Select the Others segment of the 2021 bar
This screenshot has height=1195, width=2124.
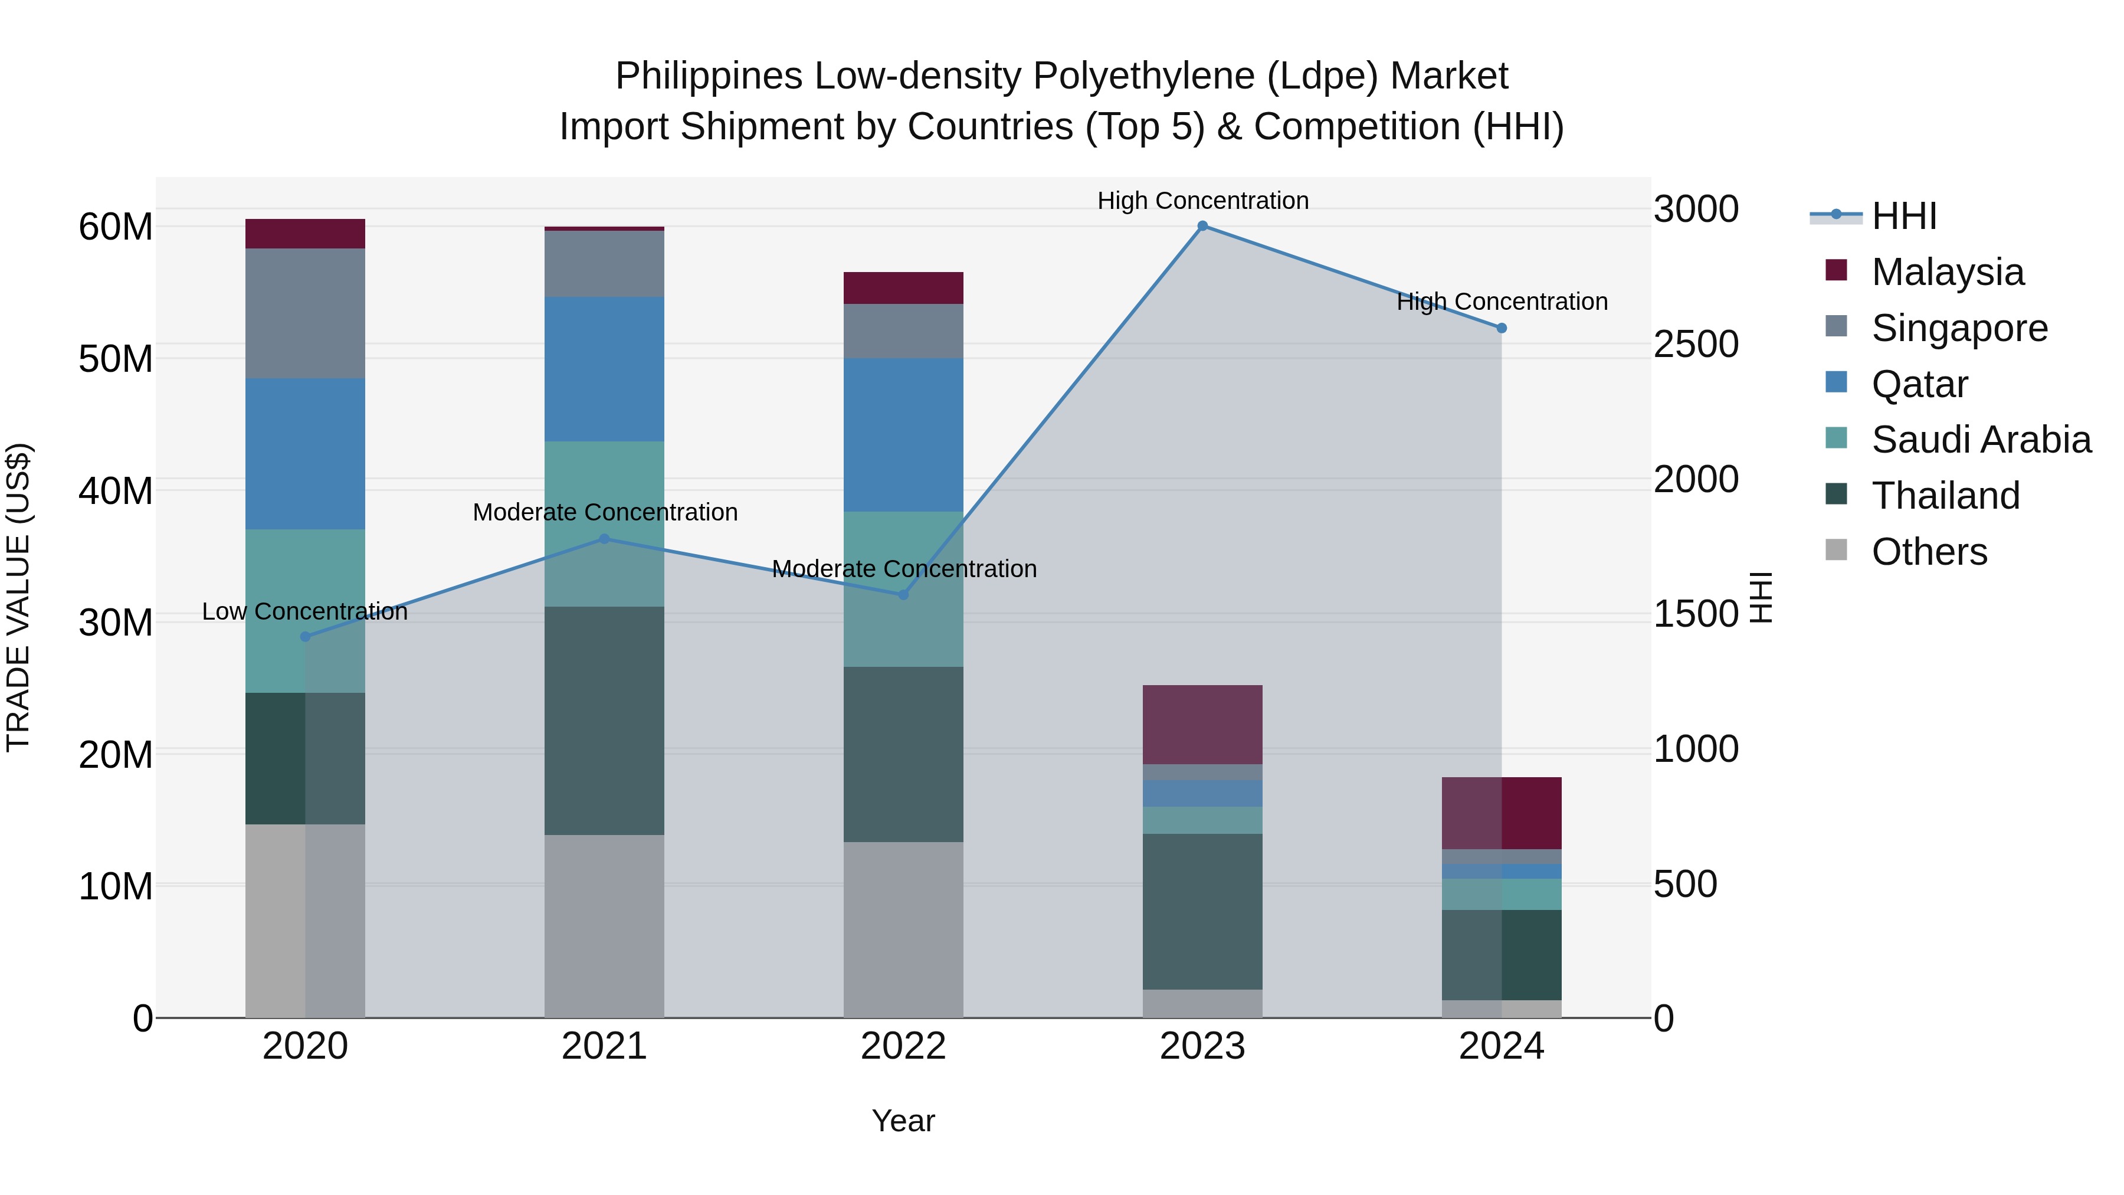pos(604,926)
